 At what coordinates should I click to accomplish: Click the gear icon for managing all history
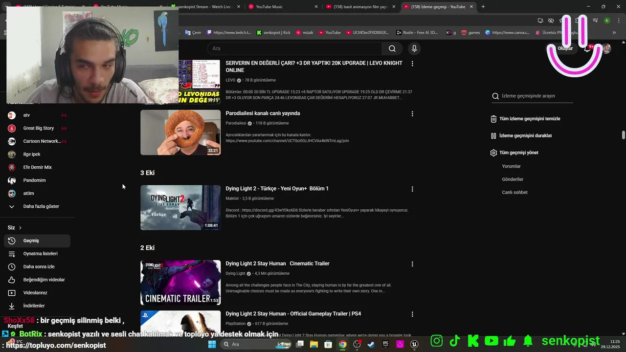493,153
